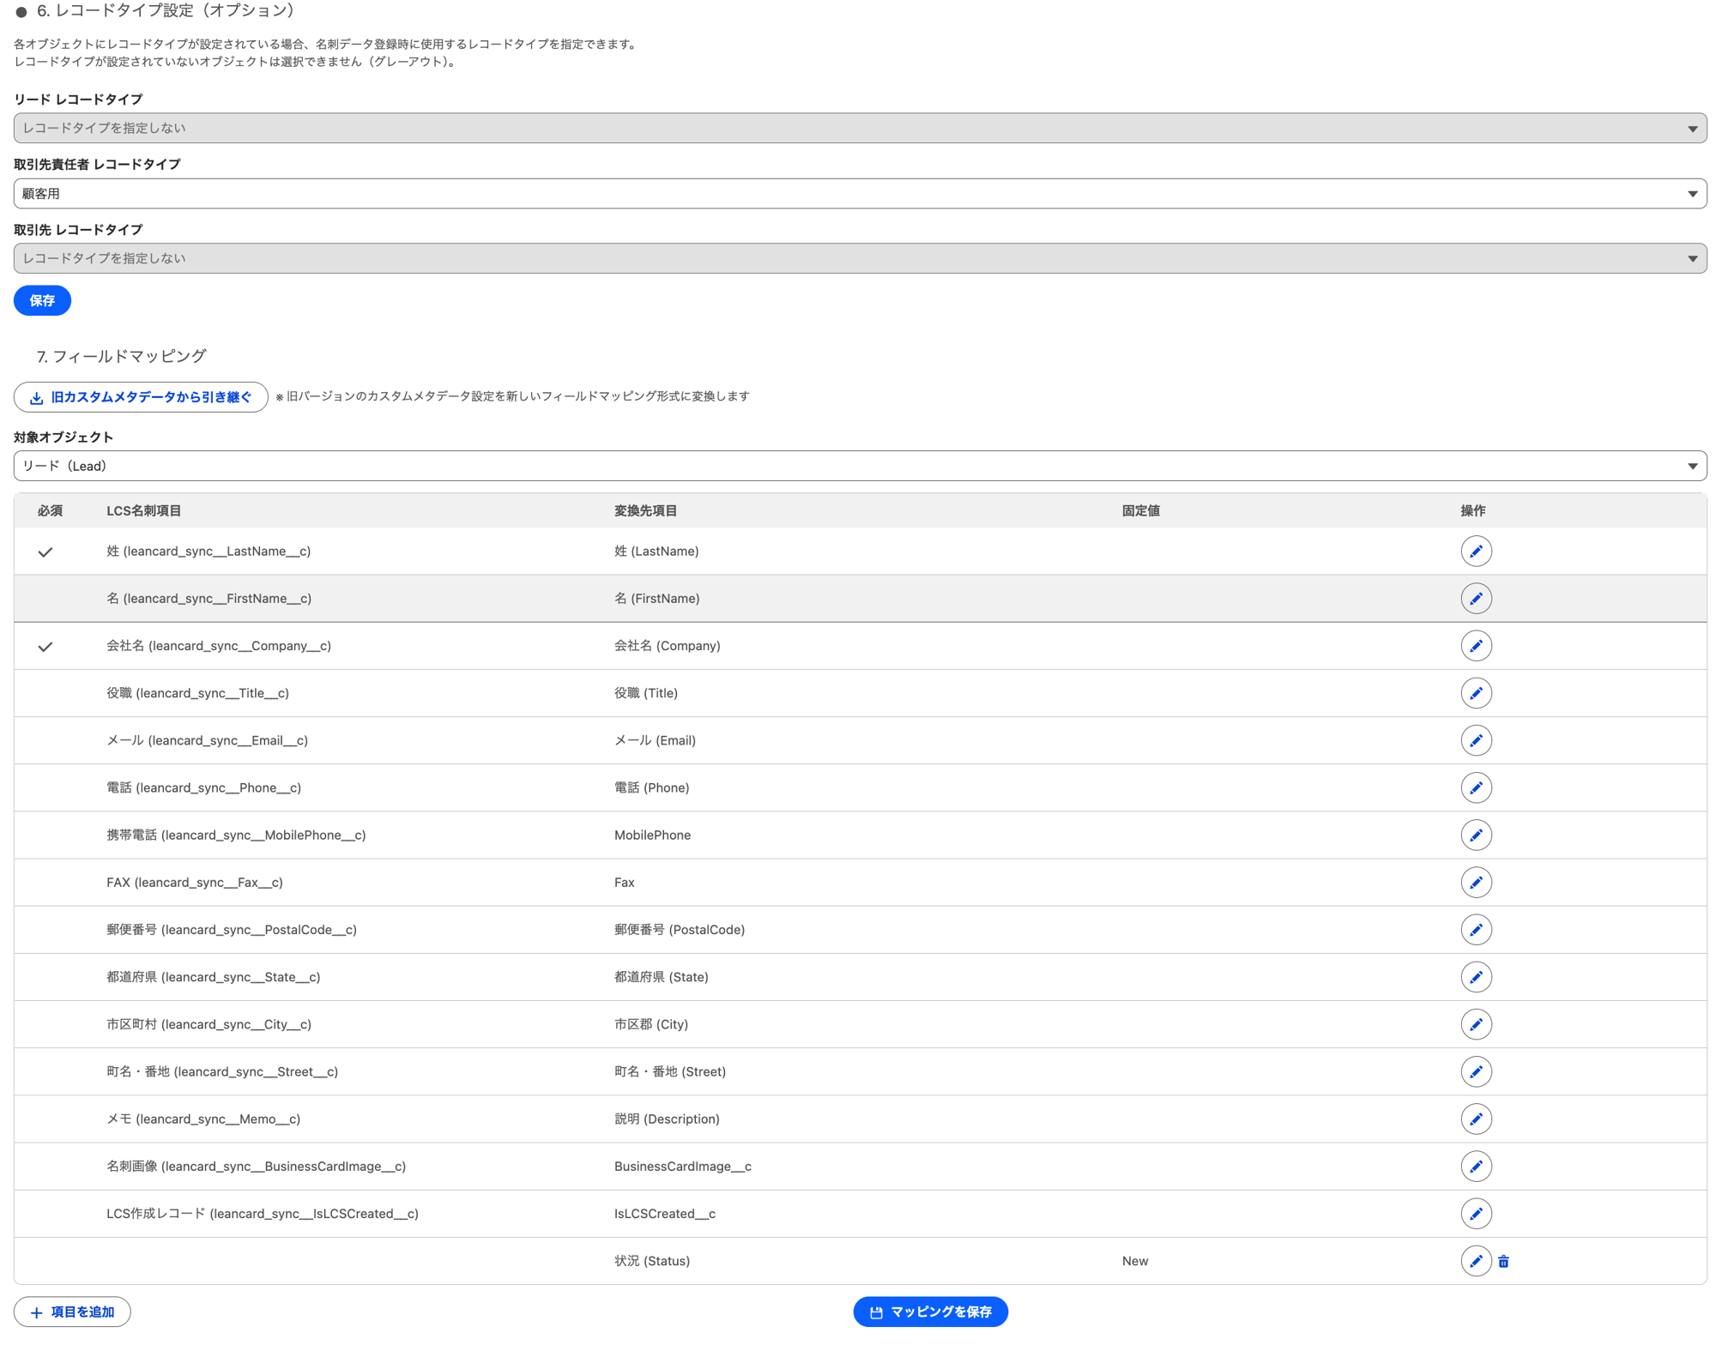Viewport: 1716px width, 1351px height.
Task: Edit the 状況 (Status) mapping row
Action: tap(1476, 1261)
